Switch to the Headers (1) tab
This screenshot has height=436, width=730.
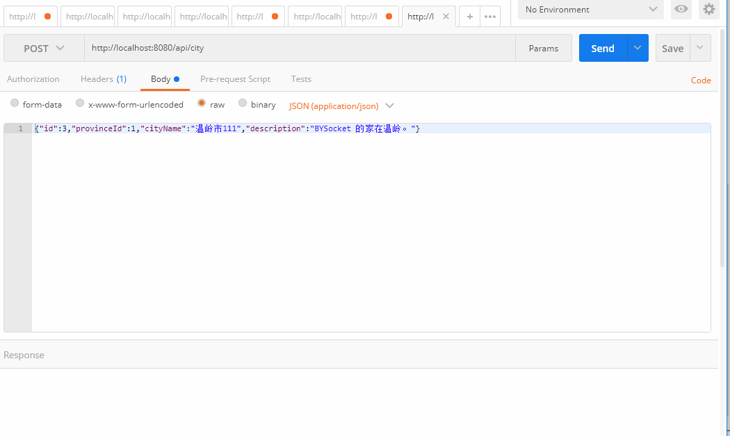tap(104, 79)
